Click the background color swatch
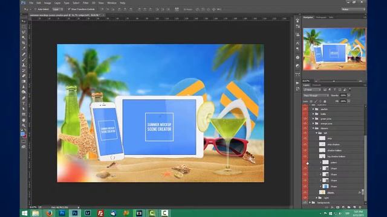Viewport: 387px width, 217px height. 25,136
